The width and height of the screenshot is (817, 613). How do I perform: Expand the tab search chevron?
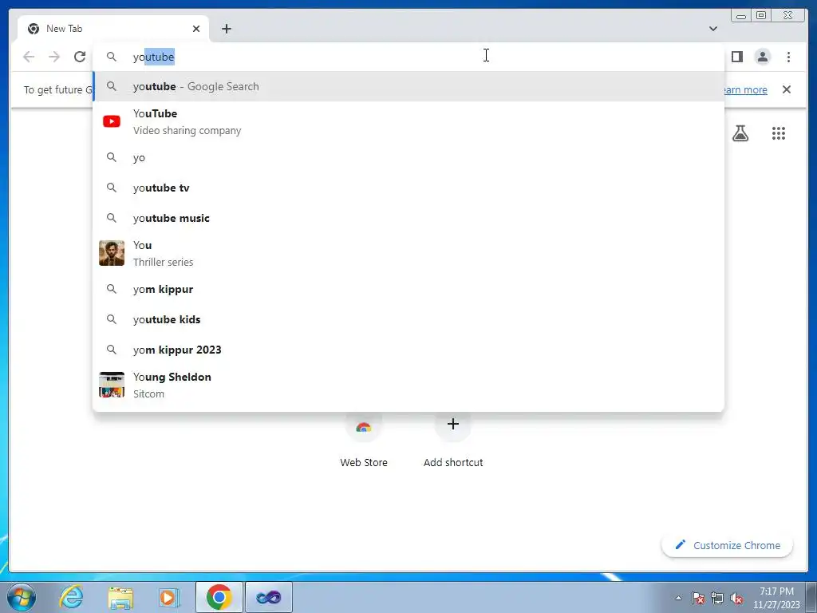[712, 29]
